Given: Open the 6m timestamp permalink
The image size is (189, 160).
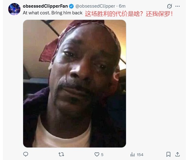Looking at the screenshot, I should (122, 6).
